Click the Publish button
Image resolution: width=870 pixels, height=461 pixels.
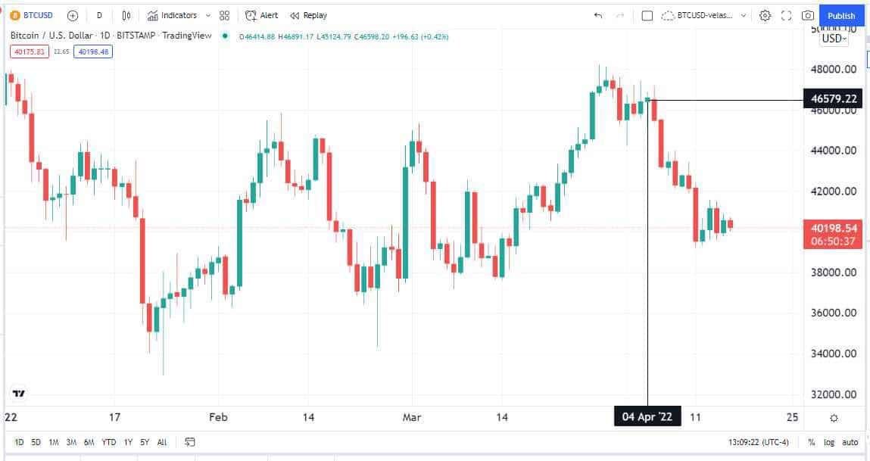point(841,15)
